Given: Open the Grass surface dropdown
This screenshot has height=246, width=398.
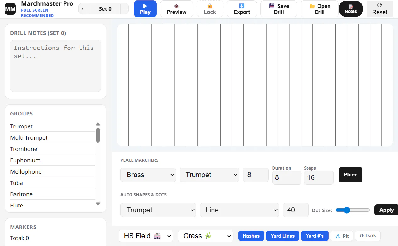Looking at the screenshot, I should pos(205,236).
